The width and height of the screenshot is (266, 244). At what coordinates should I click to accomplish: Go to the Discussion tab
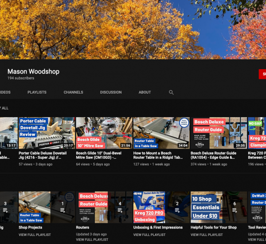111,92
